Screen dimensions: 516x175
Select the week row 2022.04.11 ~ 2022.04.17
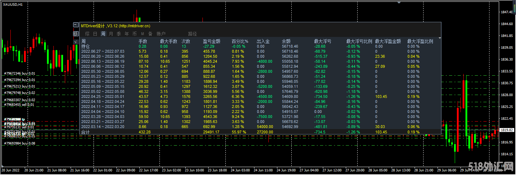coord(260,107)
